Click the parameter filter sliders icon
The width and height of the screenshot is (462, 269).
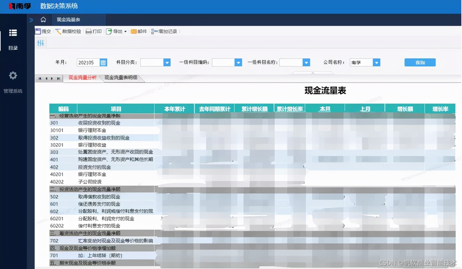pyautogui.click(x=40, y=43)
